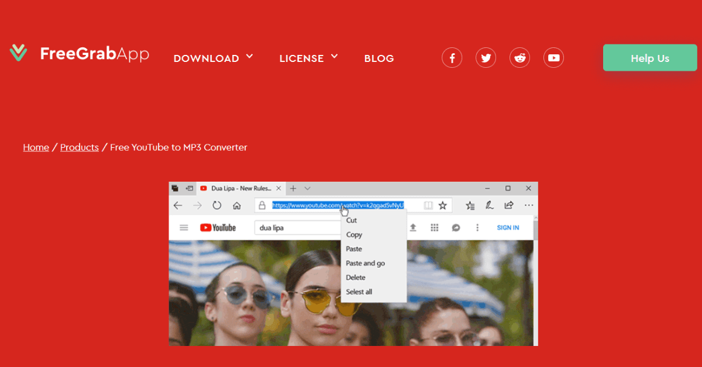702x367 pixels.
Task: Open the YouTube social icon in site header
Action: 553,58
